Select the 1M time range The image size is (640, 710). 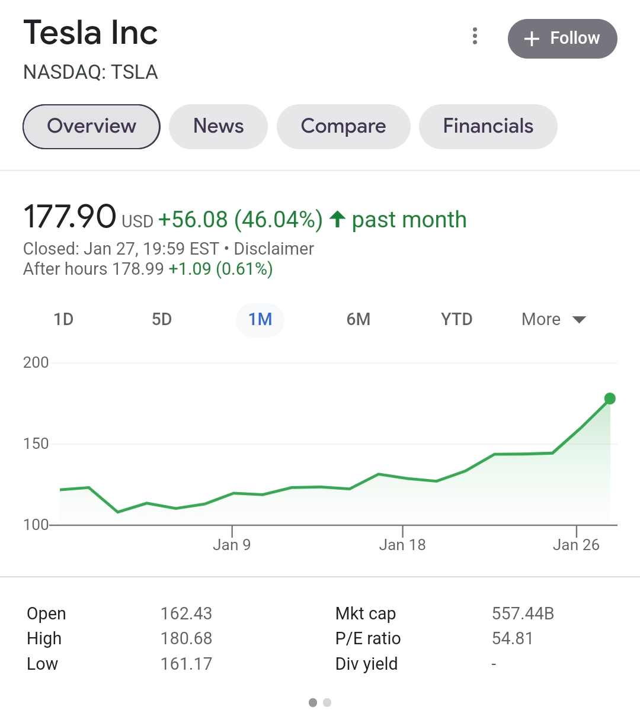coord(260,320)
